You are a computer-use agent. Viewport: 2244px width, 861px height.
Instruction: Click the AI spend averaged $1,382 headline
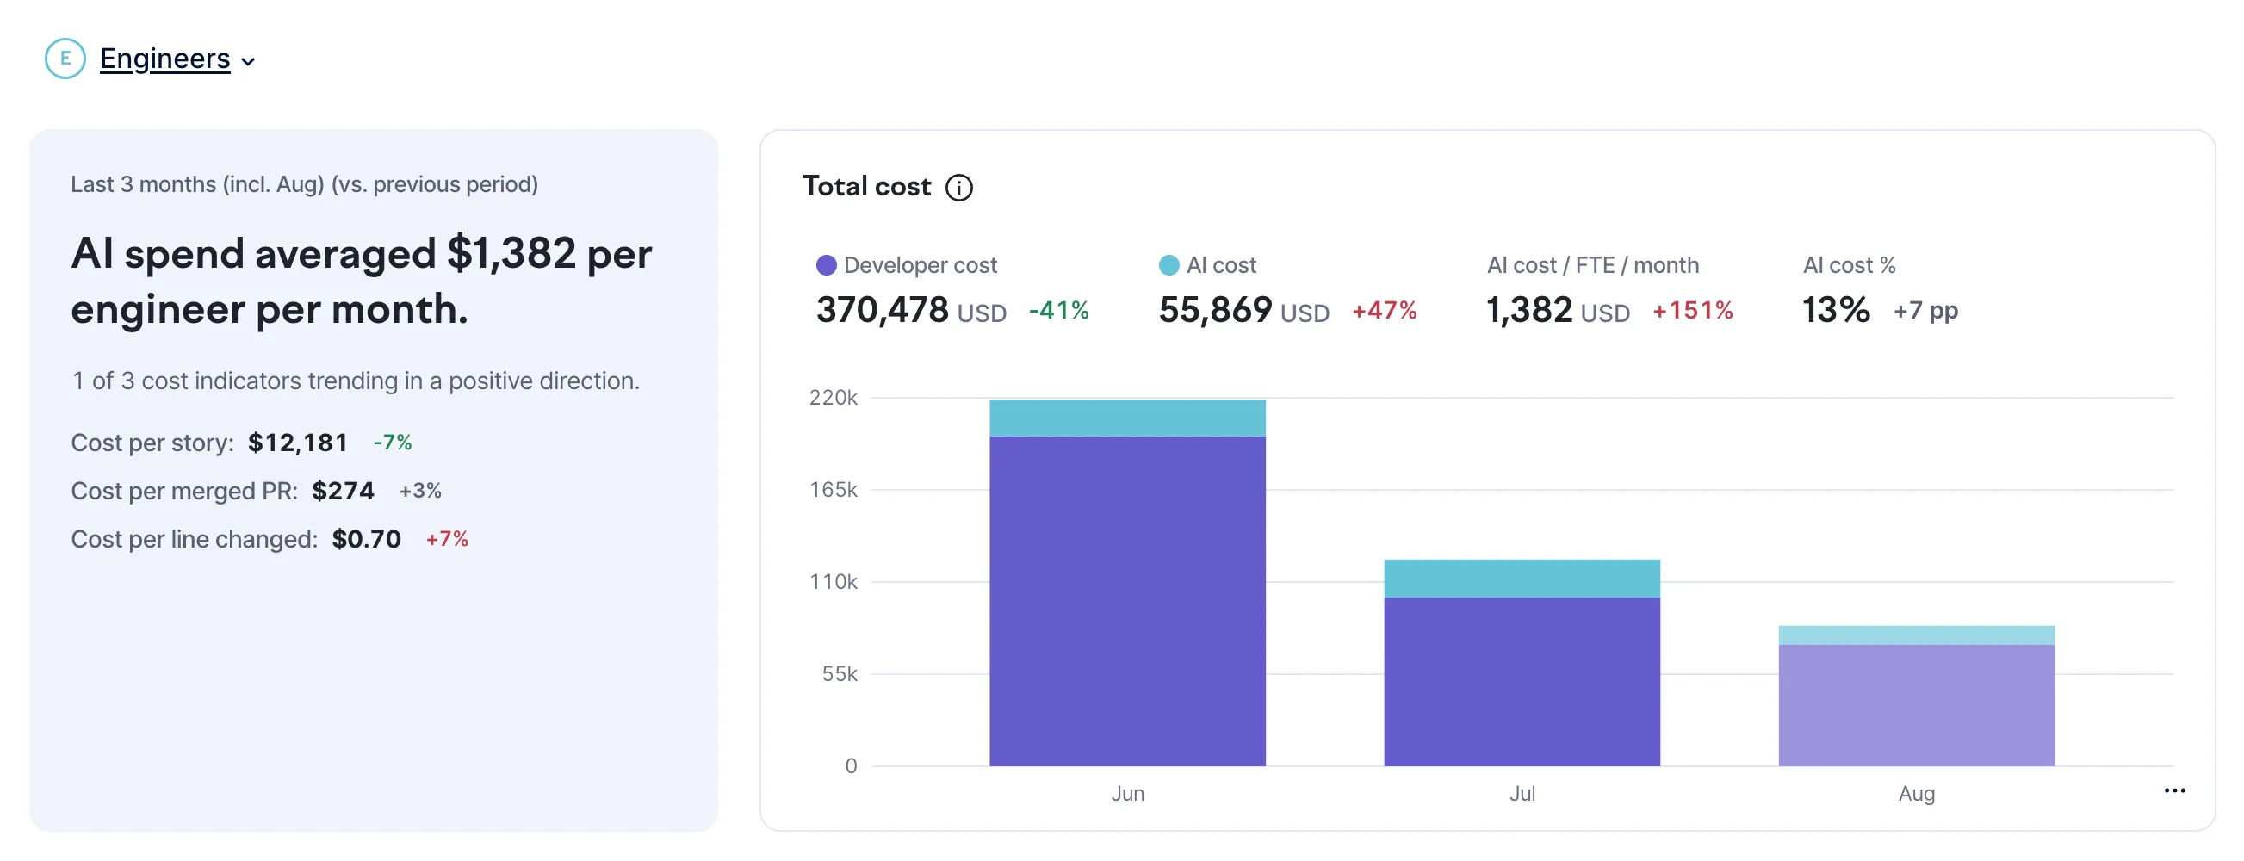pos(361,282)
